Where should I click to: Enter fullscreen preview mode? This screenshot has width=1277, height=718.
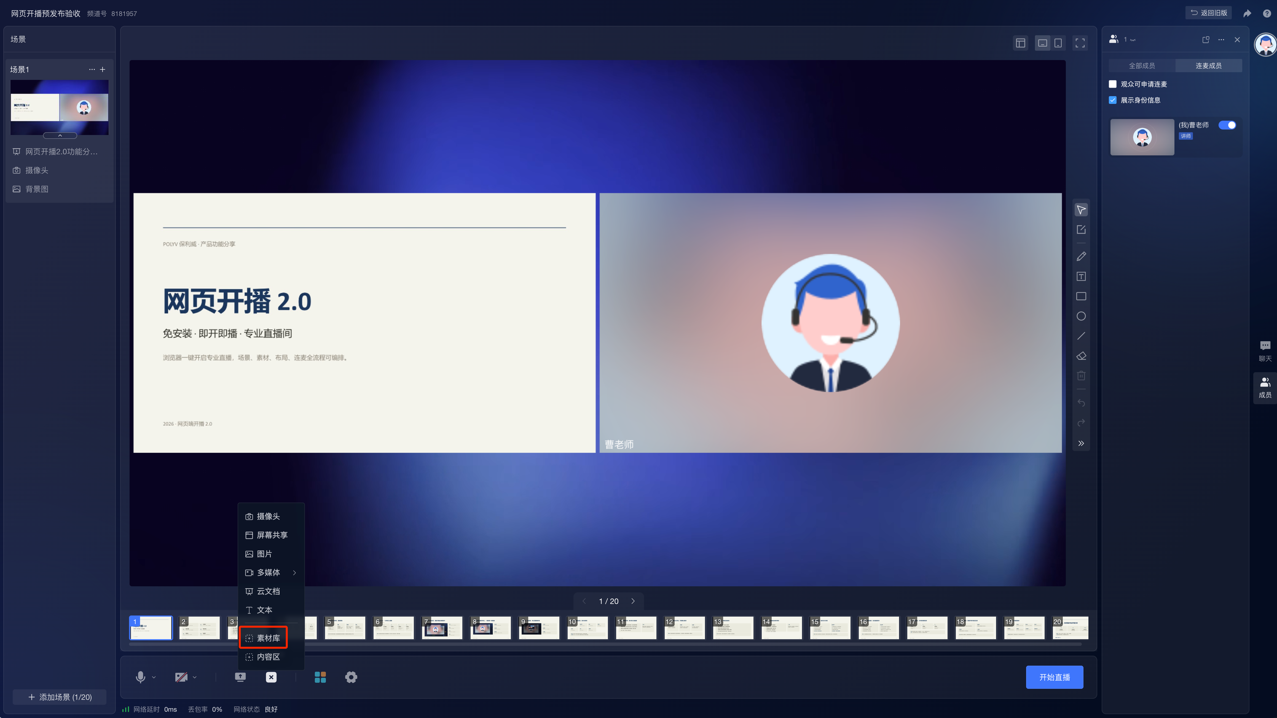pos(1080,43)
